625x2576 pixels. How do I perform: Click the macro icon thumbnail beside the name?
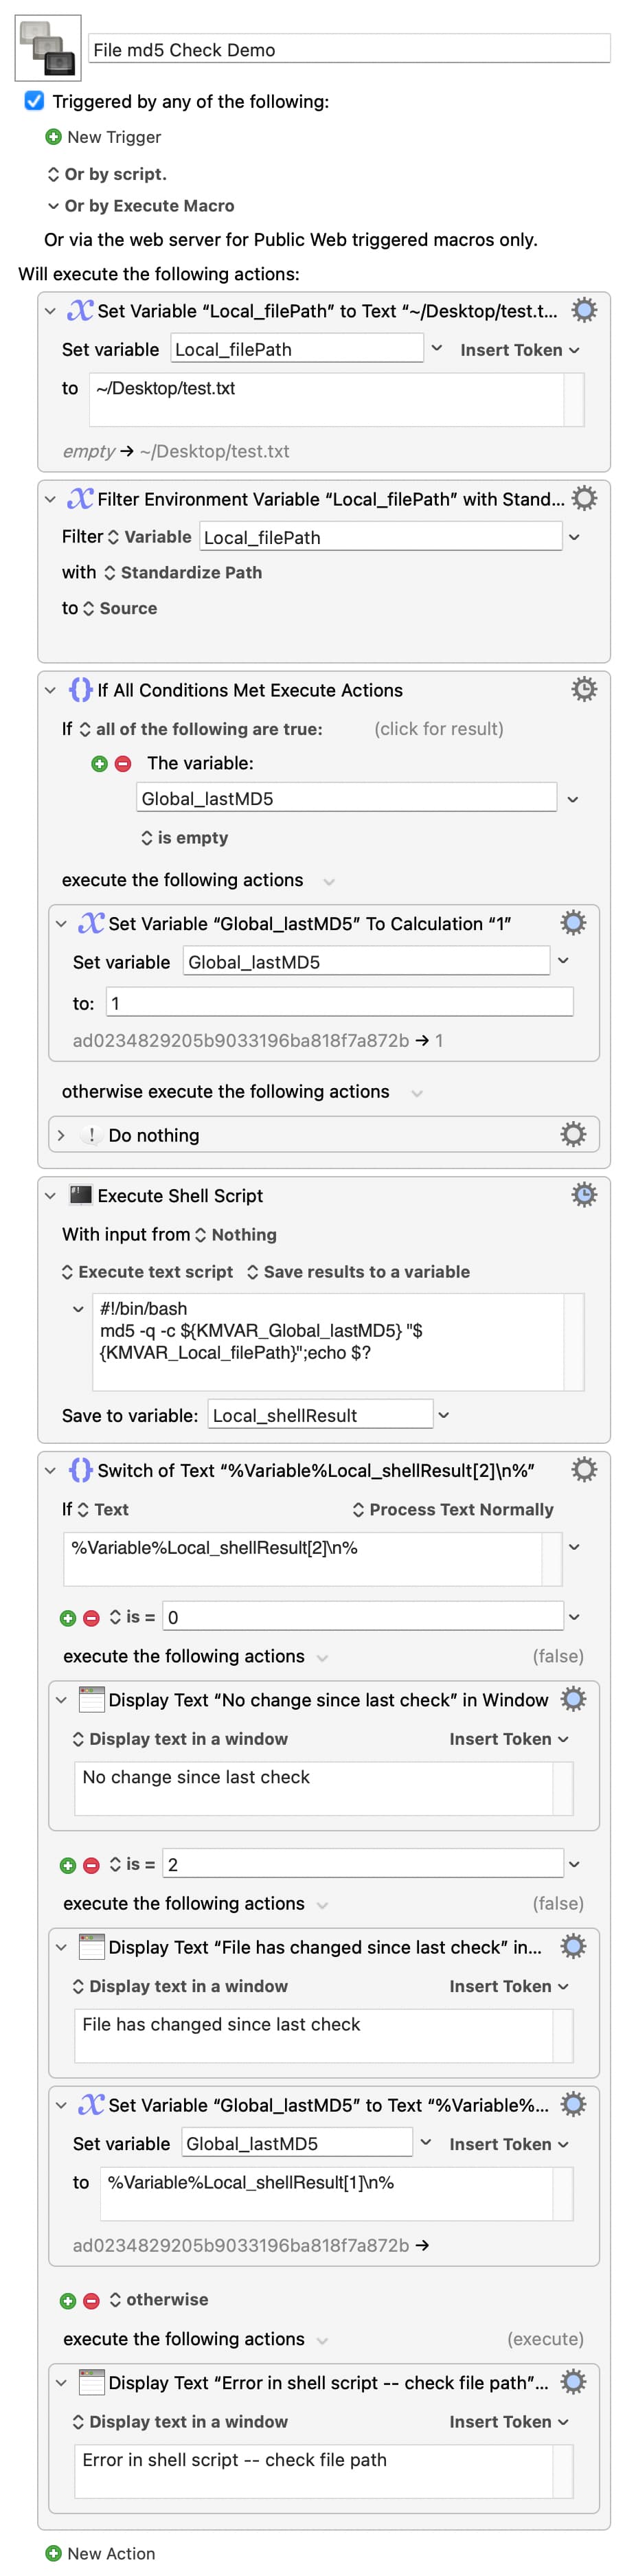click(x=47, y=48)
